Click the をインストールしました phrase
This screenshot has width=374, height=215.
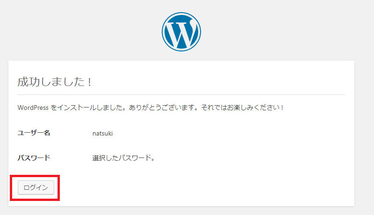[88, 108]
